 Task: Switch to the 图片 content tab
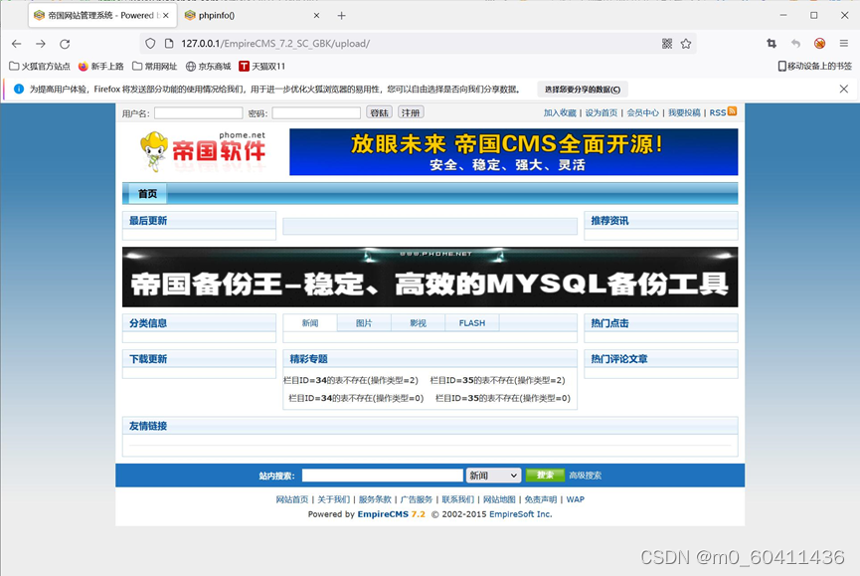pos(364,323)
